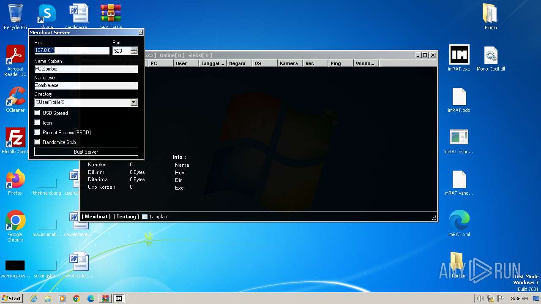This screenshot has width=541, height=304.
Task: Open the Plugin folder on desktop
Action: pyautogui.click(x=491, y=17)
